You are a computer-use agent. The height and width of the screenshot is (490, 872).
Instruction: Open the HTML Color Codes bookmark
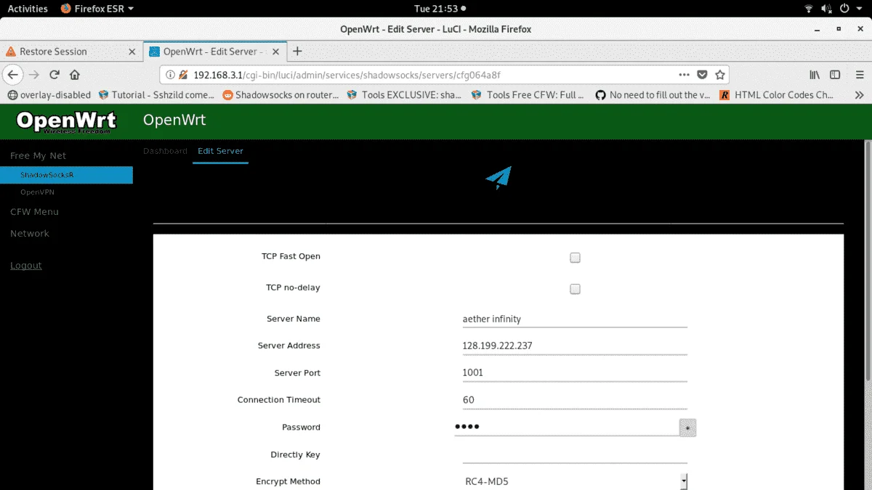point(777,95)
